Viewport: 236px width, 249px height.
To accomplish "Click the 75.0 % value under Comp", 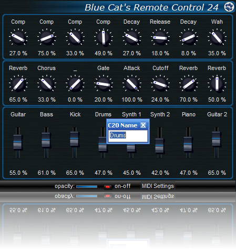I will tap(47, 53).
